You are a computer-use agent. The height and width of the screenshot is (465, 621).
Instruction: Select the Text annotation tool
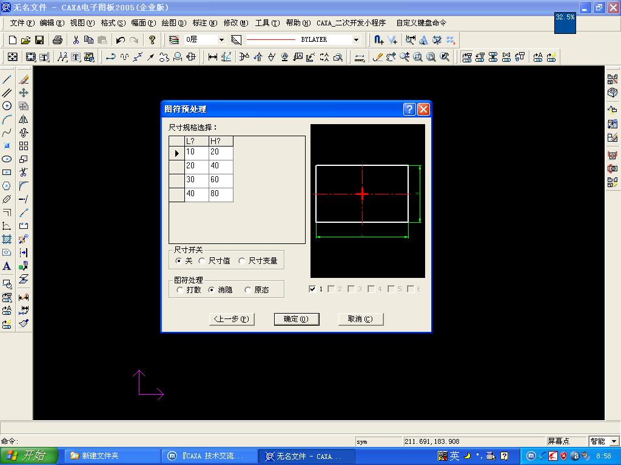(x=7, y=266)
